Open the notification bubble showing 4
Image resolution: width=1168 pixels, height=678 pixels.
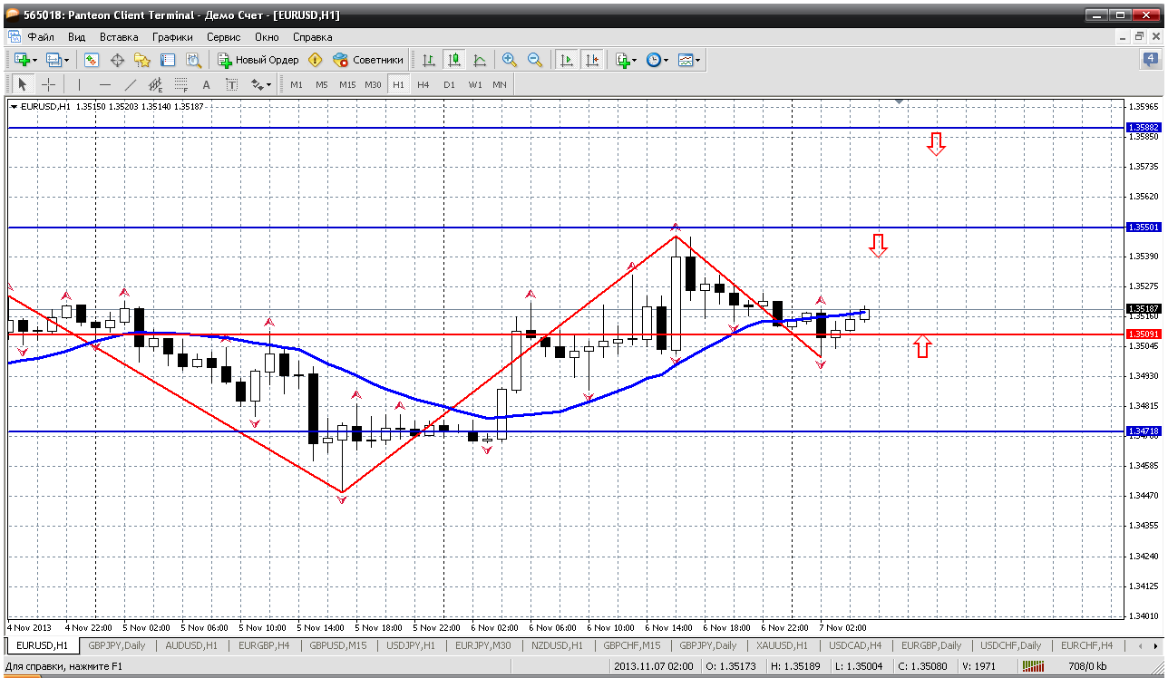point(1151,60)
